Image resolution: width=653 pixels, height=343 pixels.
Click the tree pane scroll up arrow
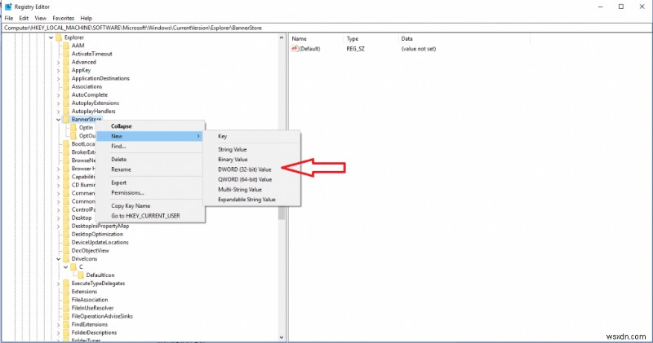point(282,37)
